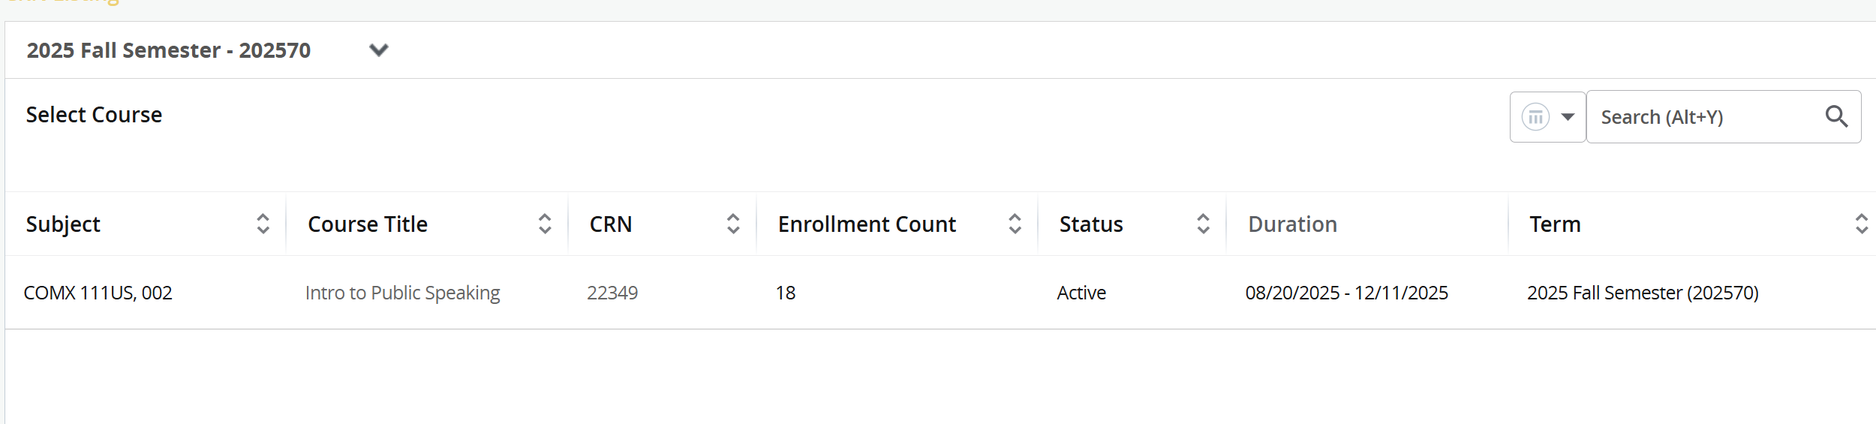The height and width of the screenshot is (424, 1876).
Task: Sort by CRN column arrows
Action: (x=733, y=224)
